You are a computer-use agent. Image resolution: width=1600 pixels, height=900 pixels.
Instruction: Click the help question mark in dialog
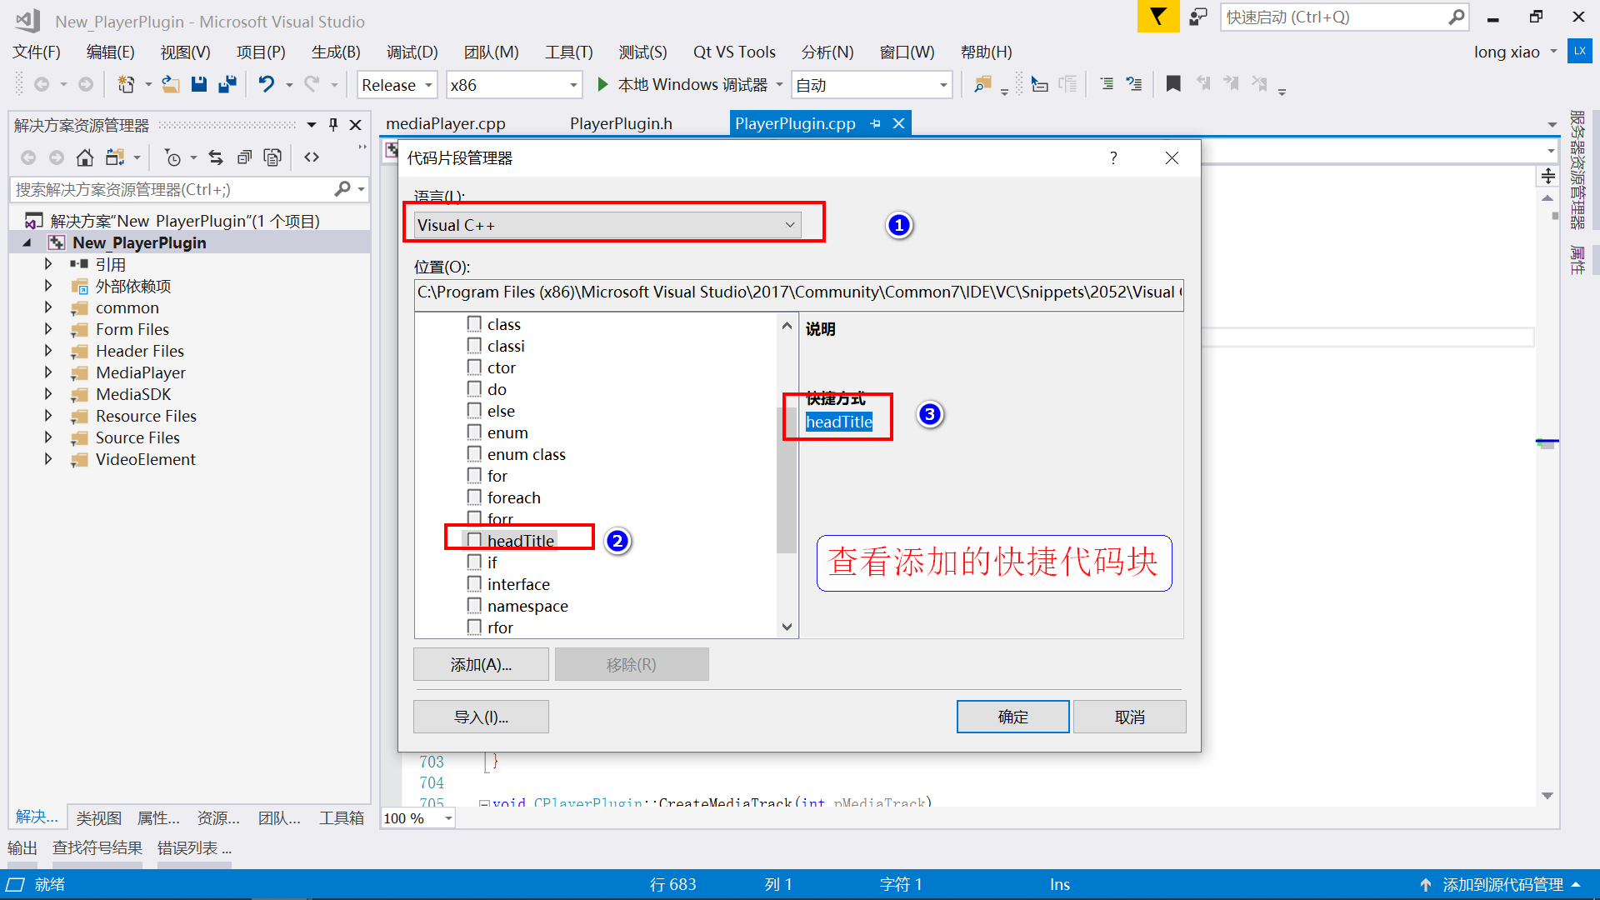pos(1113,158)
